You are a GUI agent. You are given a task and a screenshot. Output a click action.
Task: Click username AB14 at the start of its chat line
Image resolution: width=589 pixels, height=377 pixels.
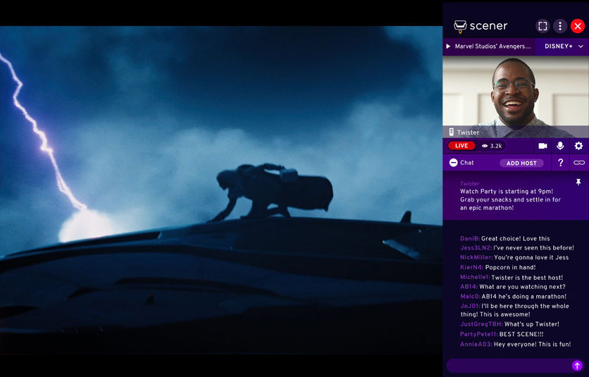(x=469, y=286)
